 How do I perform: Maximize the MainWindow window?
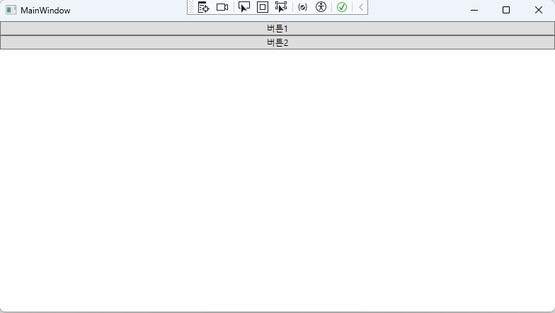(x=506, y=10)
